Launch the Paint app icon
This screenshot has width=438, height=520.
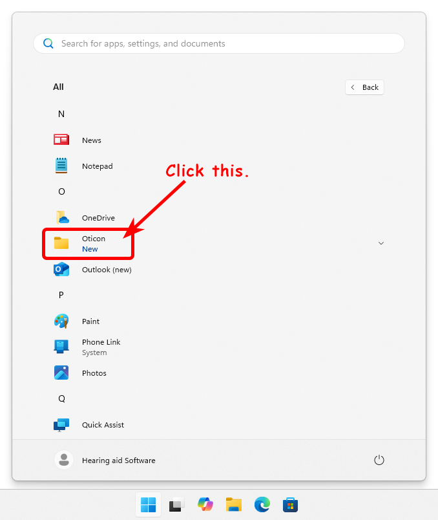61,321
